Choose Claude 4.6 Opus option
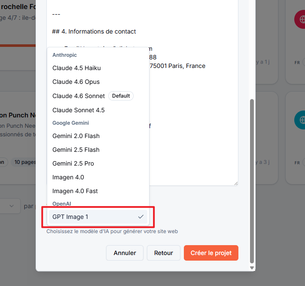Screen dimensions: 305x286 coord(98,82)
